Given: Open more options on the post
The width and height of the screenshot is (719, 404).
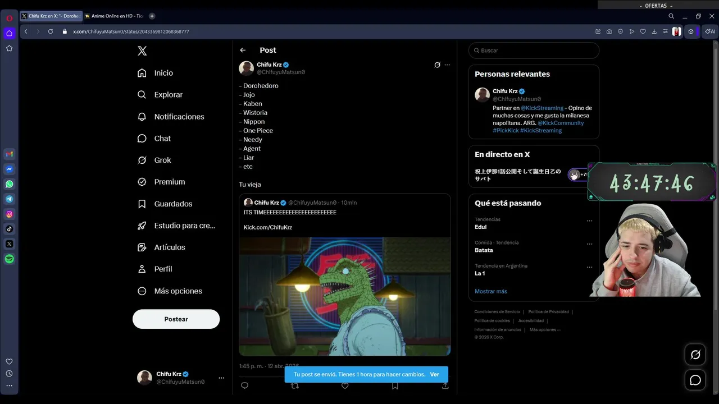Looking at the screenshot, I should 447,65.
